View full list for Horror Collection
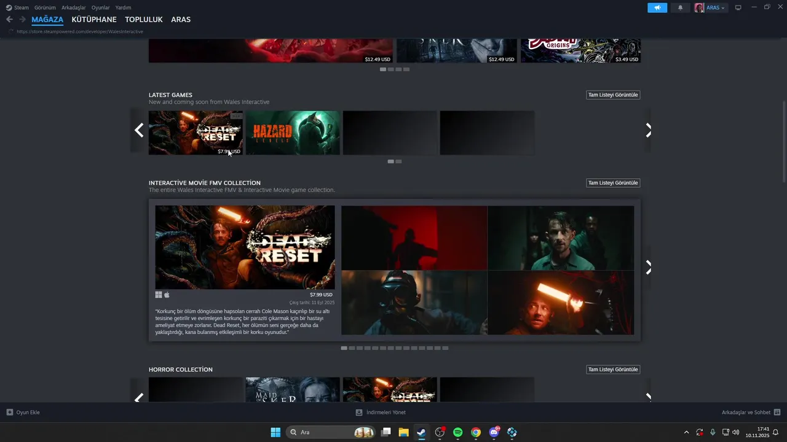787x442 pixels. [613, 369]
